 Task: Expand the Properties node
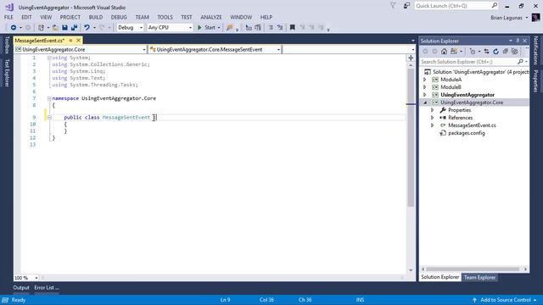point(432,110)
